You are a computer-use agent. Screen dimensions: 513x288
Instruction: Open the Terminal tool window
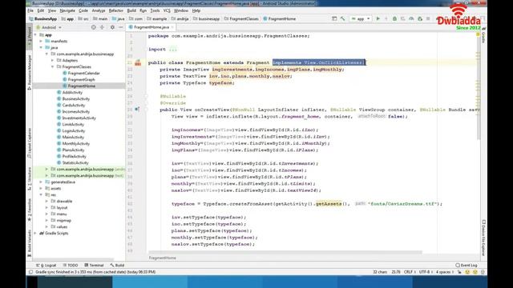[x=94, y=266]
